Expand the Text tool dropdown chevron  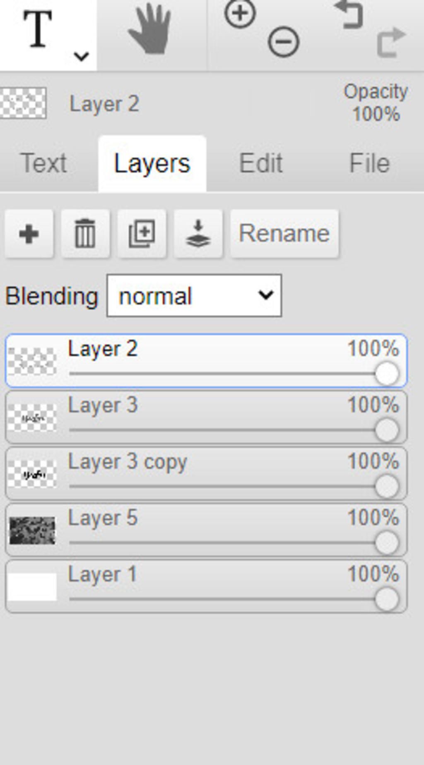[81, 56]
